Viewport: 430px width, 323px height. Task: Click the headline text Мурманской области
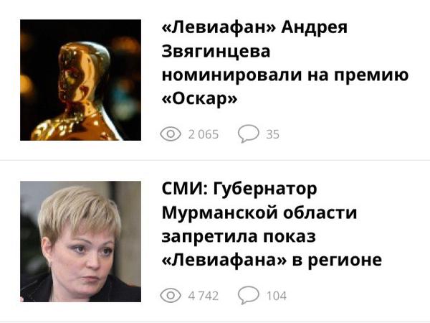[259, 213]
